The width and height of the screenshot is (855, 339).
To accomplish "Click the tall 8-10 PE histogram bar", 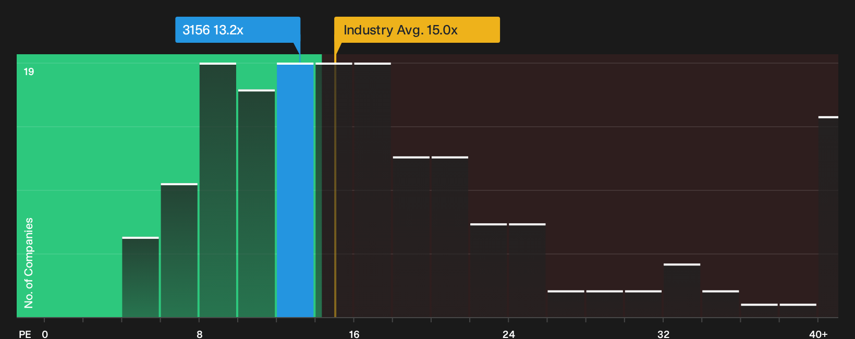I will click(x=218, y=190).
